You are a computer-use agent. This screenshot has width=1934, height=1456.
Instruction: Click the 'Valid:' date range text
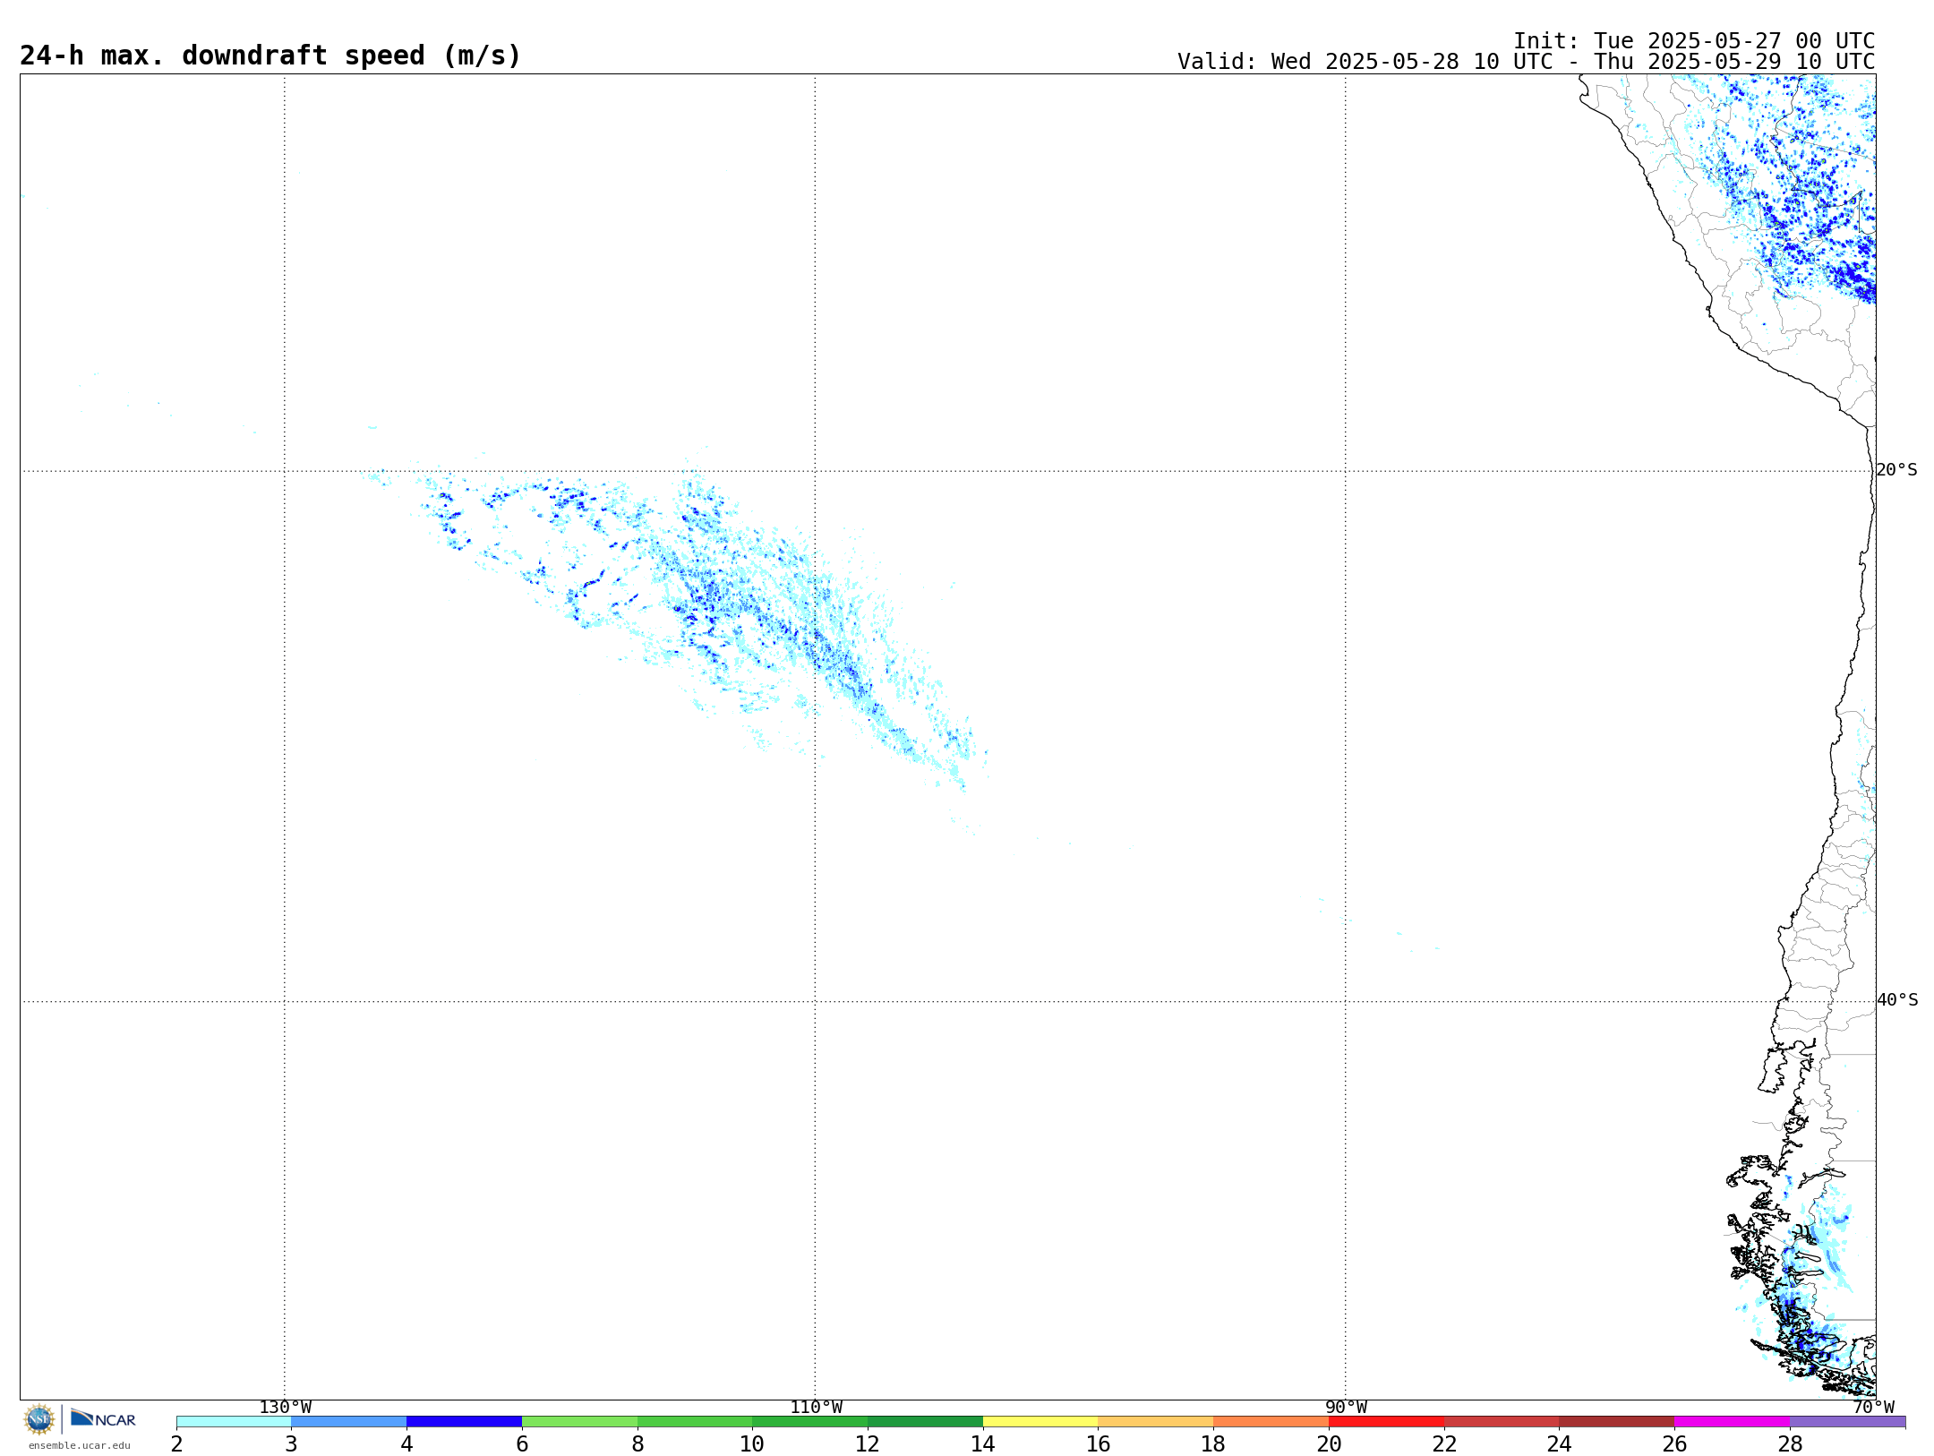tap(1526, 62)
